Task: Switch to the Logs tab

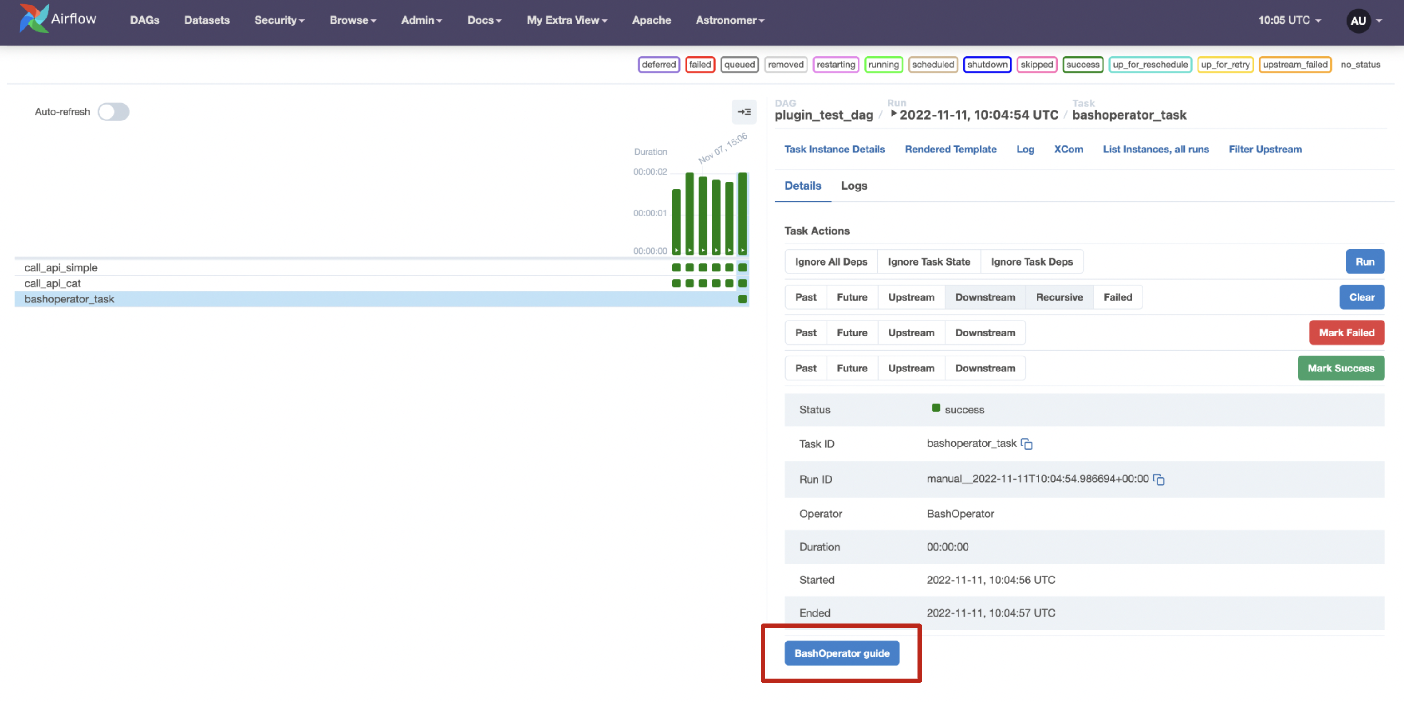Action: [852, 185]
